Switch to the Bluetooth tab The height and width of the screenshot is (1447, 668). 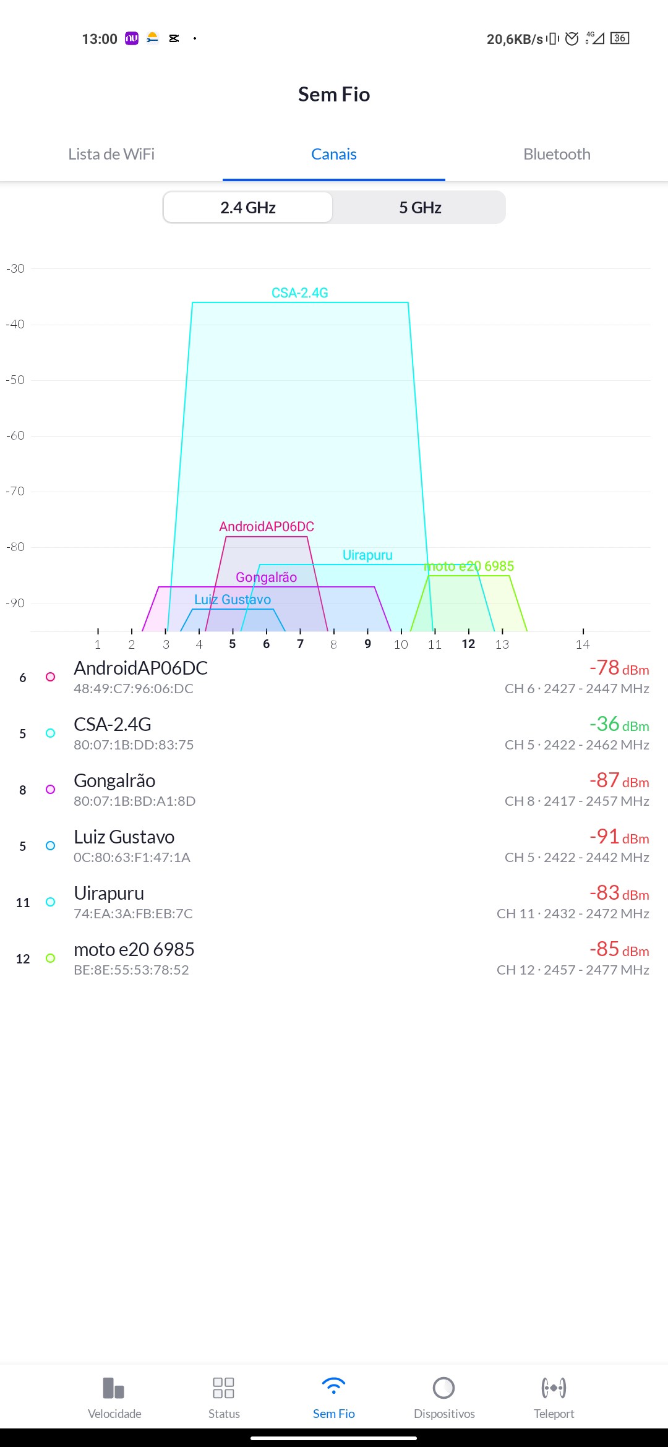click(x=557, y=154)
